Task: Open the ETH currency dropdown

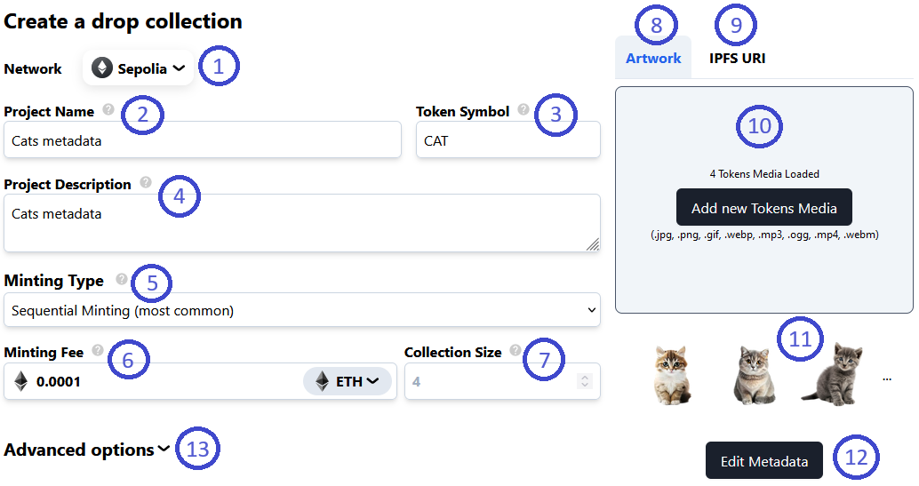Action: (348, 381)
